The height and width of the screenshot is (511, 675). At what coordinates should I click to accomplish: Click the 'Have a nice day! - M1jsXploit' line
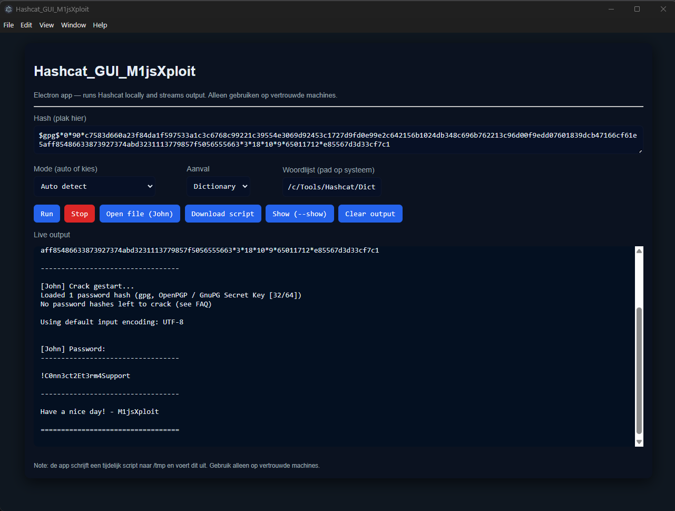pos(100,411)
